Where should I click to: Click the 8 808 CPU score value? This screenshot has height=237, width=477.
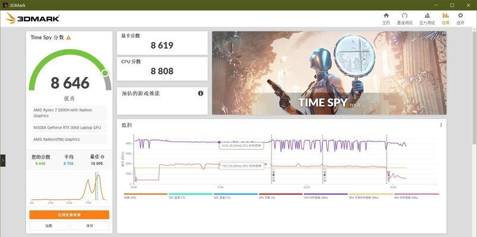[162, 71]
